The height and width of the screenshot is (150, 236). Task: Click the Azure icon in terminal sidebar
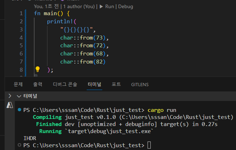coord(10,105)
